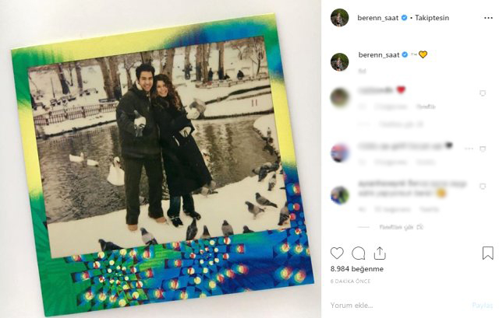This screenshot has width=499, height=318.
Task: Open the three-dot options menu at top
Action: pos(488,18)
